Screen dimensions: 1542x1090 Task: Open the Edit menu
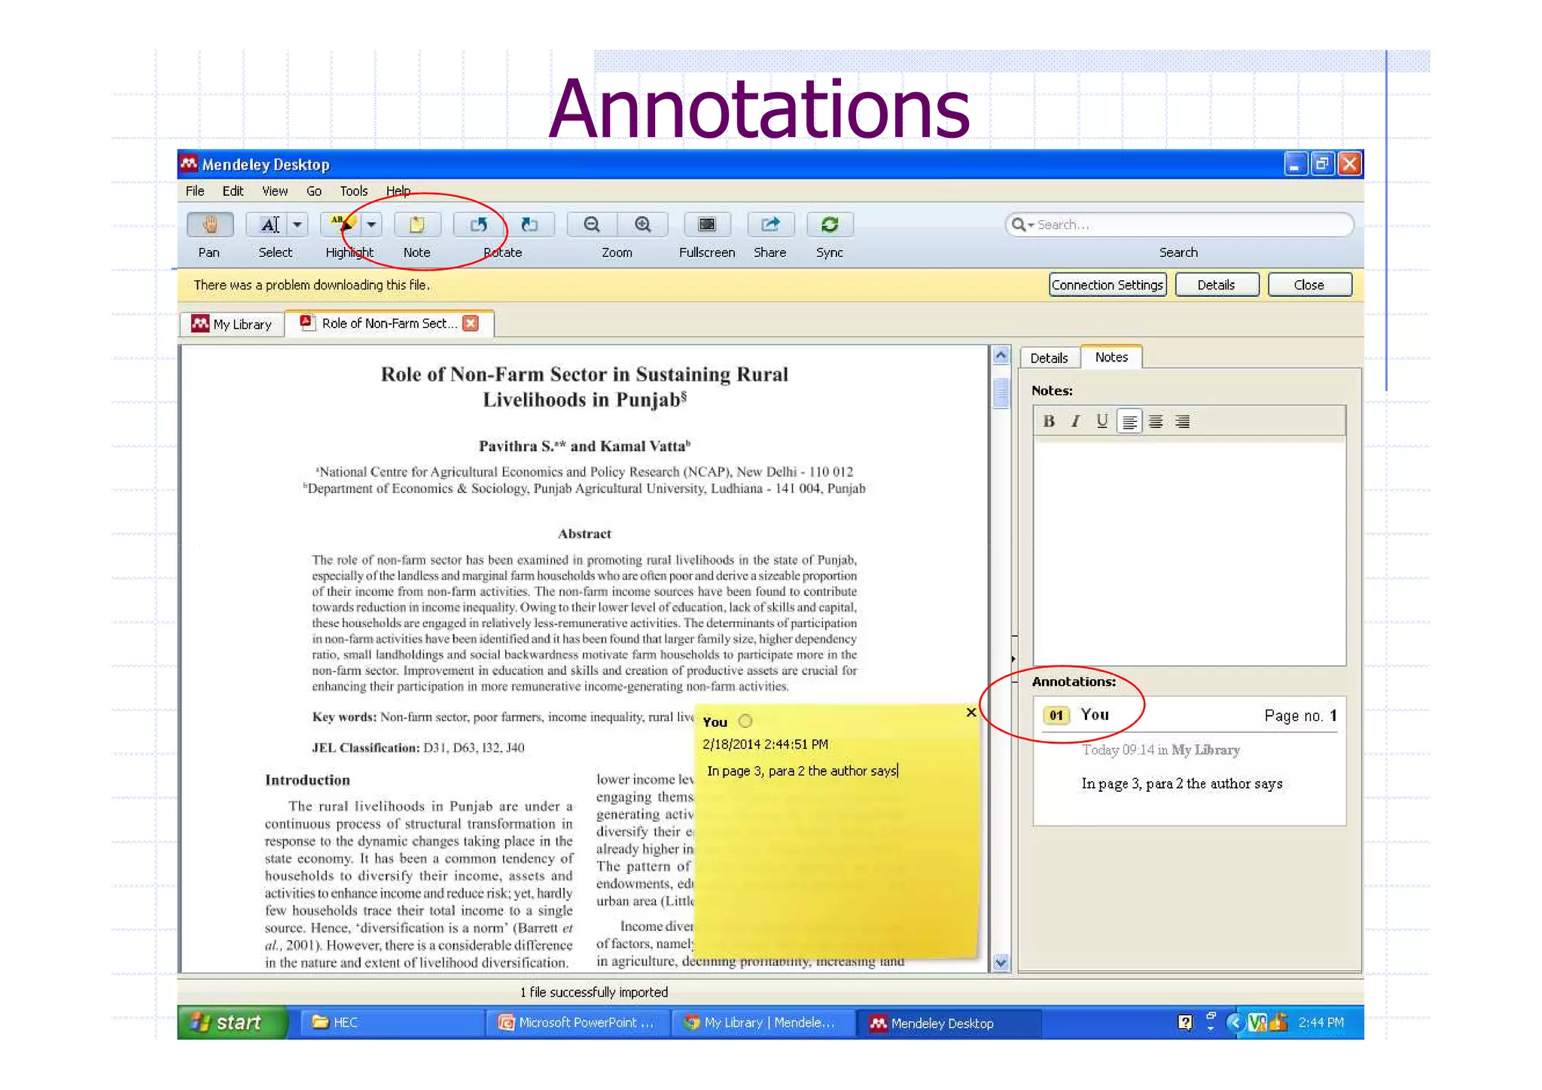coord(233,191)
